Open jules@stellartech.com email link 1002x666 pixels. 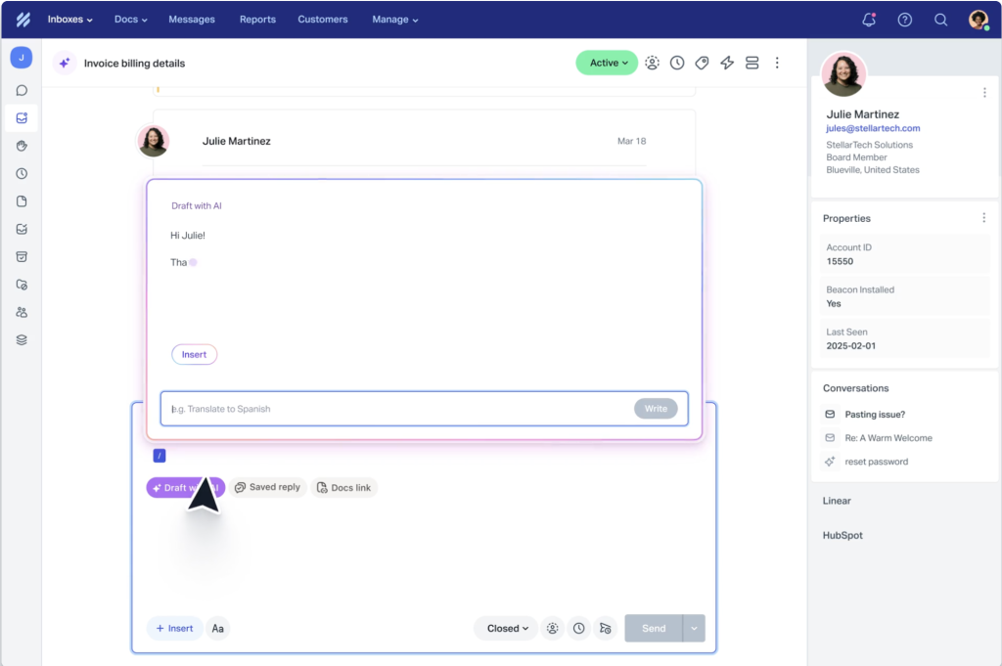tap(873, 128)
